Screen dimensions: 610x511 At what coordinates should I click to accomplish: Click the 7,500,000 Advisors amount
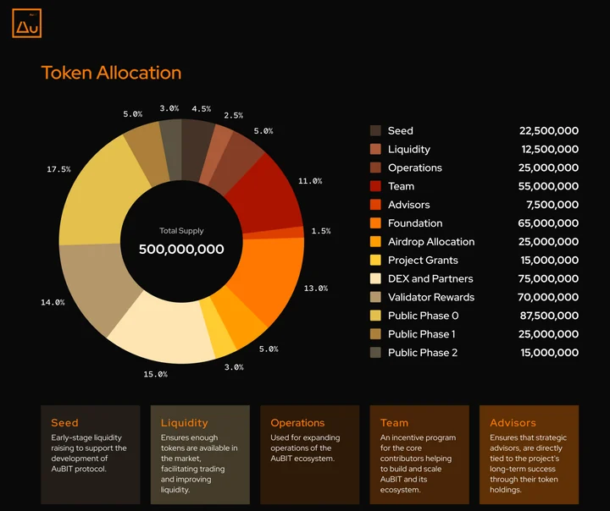click(x=552, y=205)
